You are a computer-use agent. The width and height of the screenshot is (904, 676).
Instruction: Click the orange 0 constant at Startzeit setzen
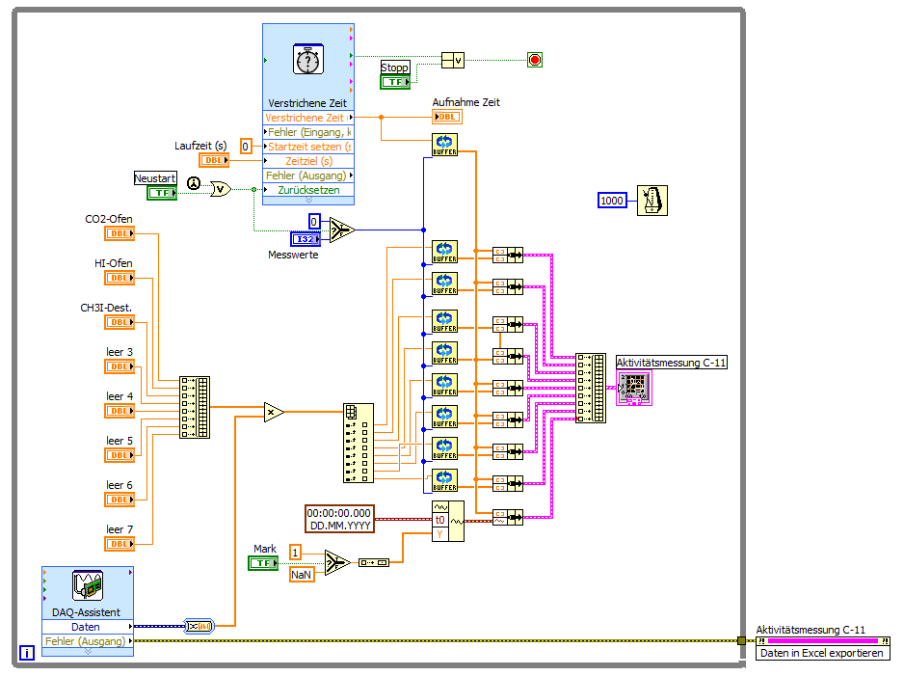[246, 147]
